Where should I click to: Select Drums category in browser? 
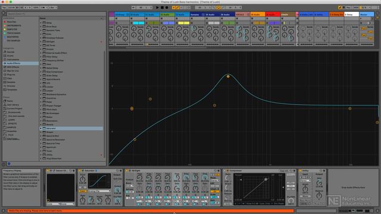10,56
